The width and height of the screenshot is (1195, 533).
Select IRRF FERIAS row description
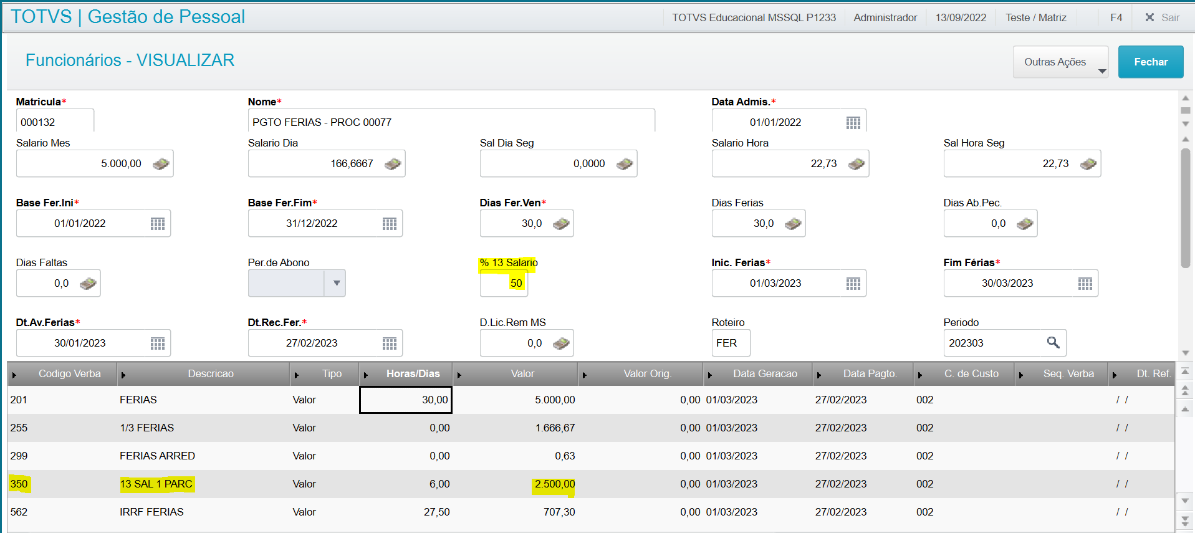pyautogui.click(x=151, y=512)
